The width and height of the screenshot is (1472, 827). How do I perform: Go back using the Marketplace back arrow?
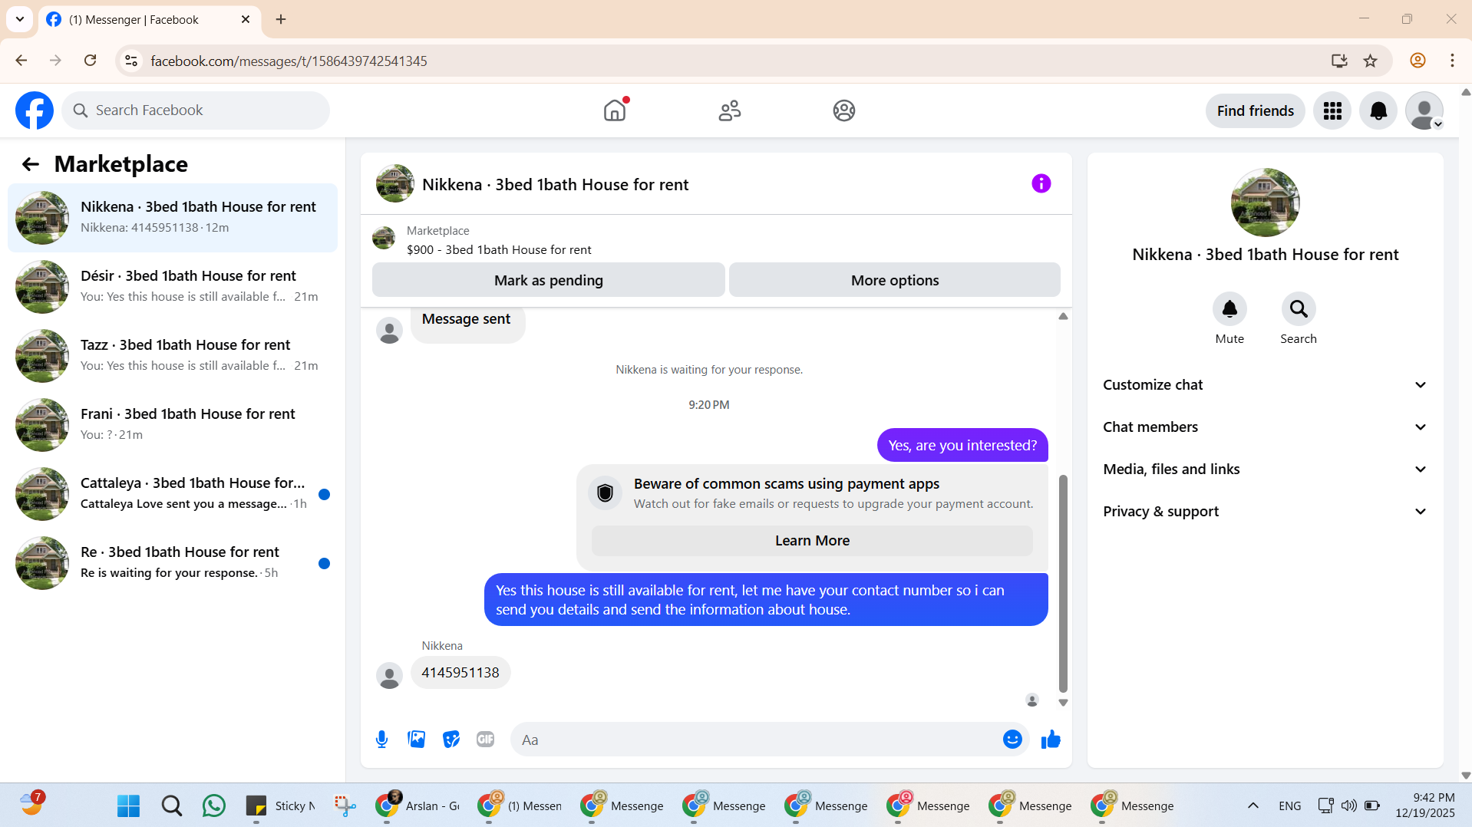pos(31,164)
